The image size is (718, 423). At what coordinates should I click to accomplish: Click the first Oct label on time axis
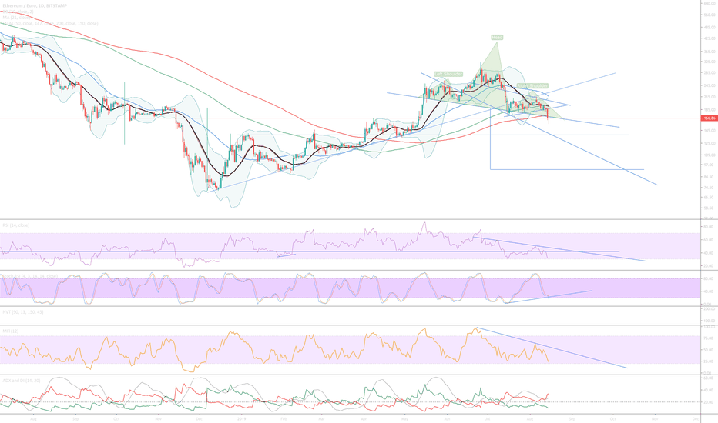point(116,419)
